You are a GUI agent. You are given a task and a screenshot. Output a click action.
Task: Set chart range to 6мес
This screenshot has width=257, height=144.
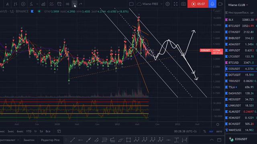(x=20, y=131)
